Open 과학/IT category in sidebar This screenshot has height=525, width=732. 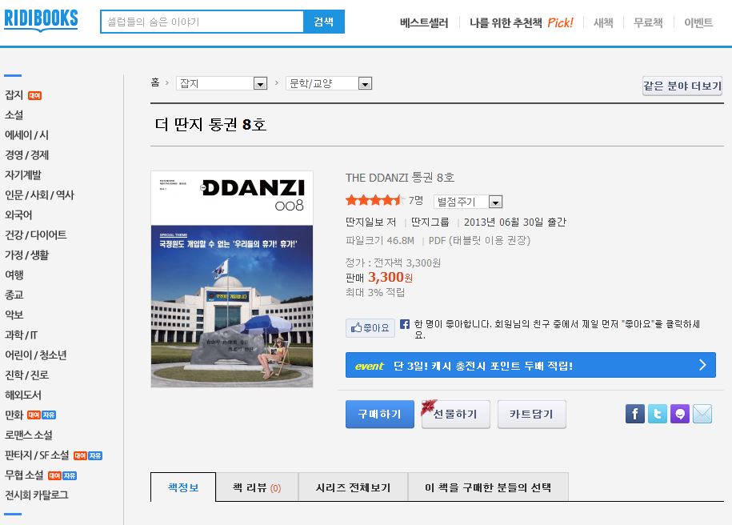(21, 335)
